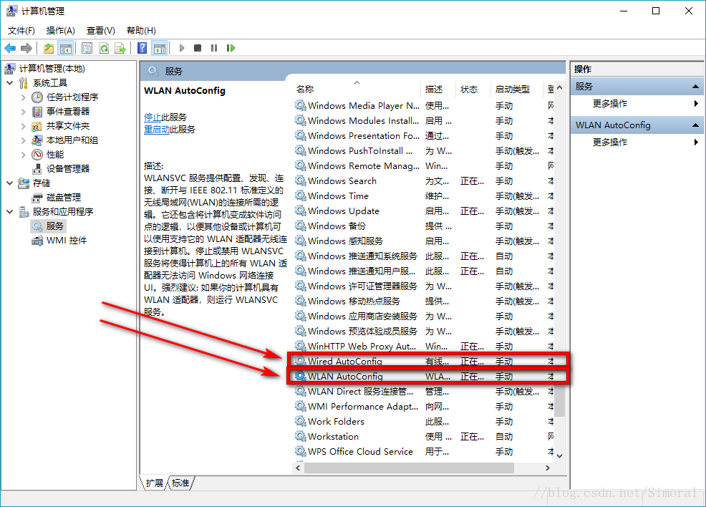The height and width of the screenshot is (507, 706).
Task: Select Local Users and Groups (本地用户和组) icon
Action: tap(37, 140)
